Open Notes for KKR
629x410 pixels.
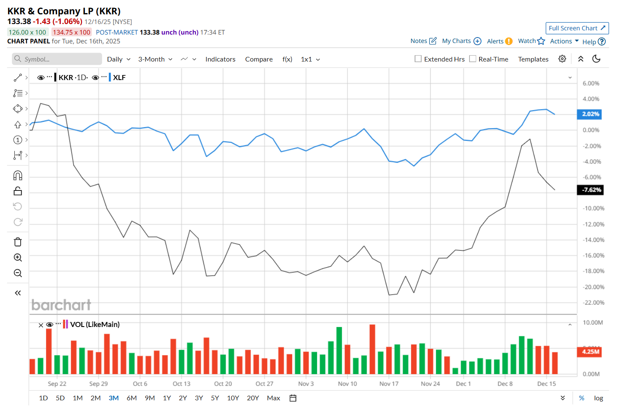[x=423, y=41]
